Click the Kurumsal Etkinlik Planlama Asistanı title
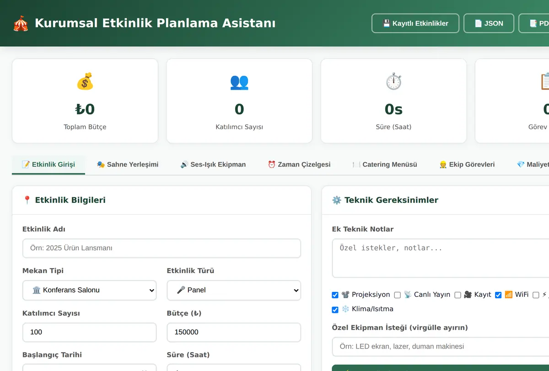 pos(155,23)
